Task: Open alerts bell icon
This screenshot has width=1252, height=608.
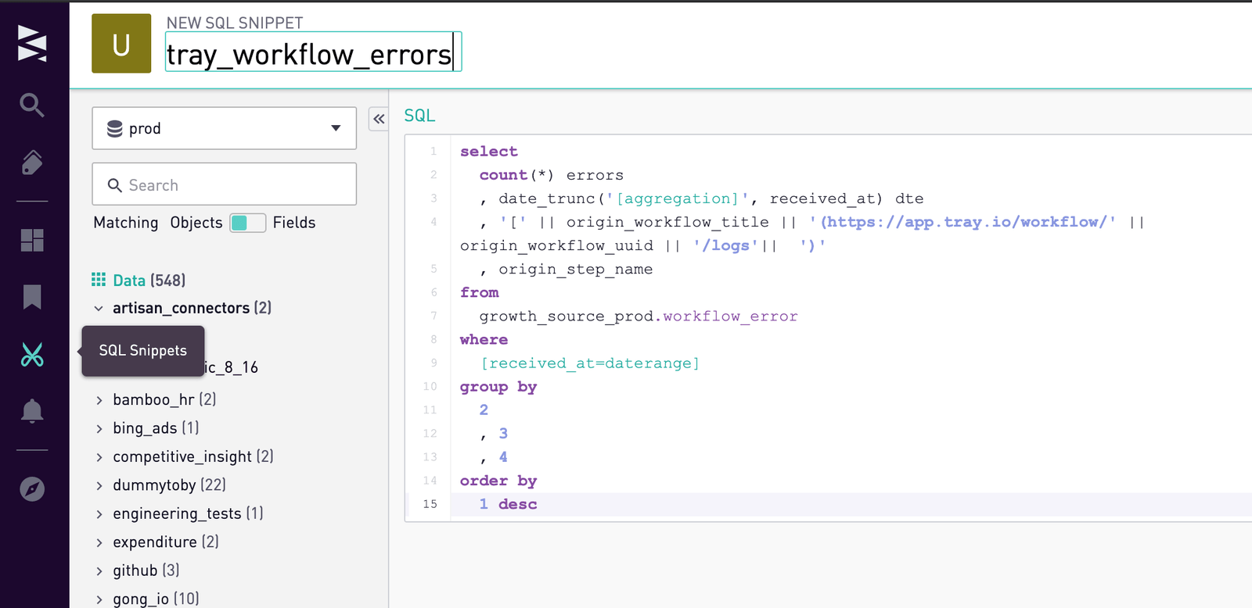Action: click(x=32, y=411)
